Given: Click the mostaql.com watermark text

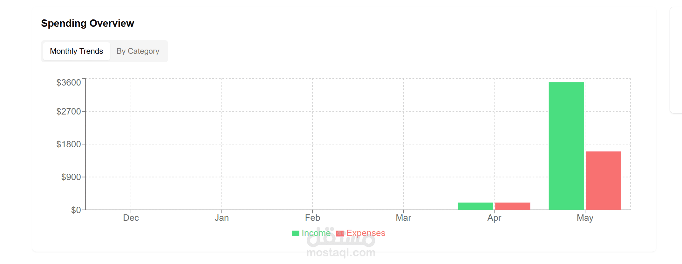Looking at the screenshot, I should [x=341, y=253].
